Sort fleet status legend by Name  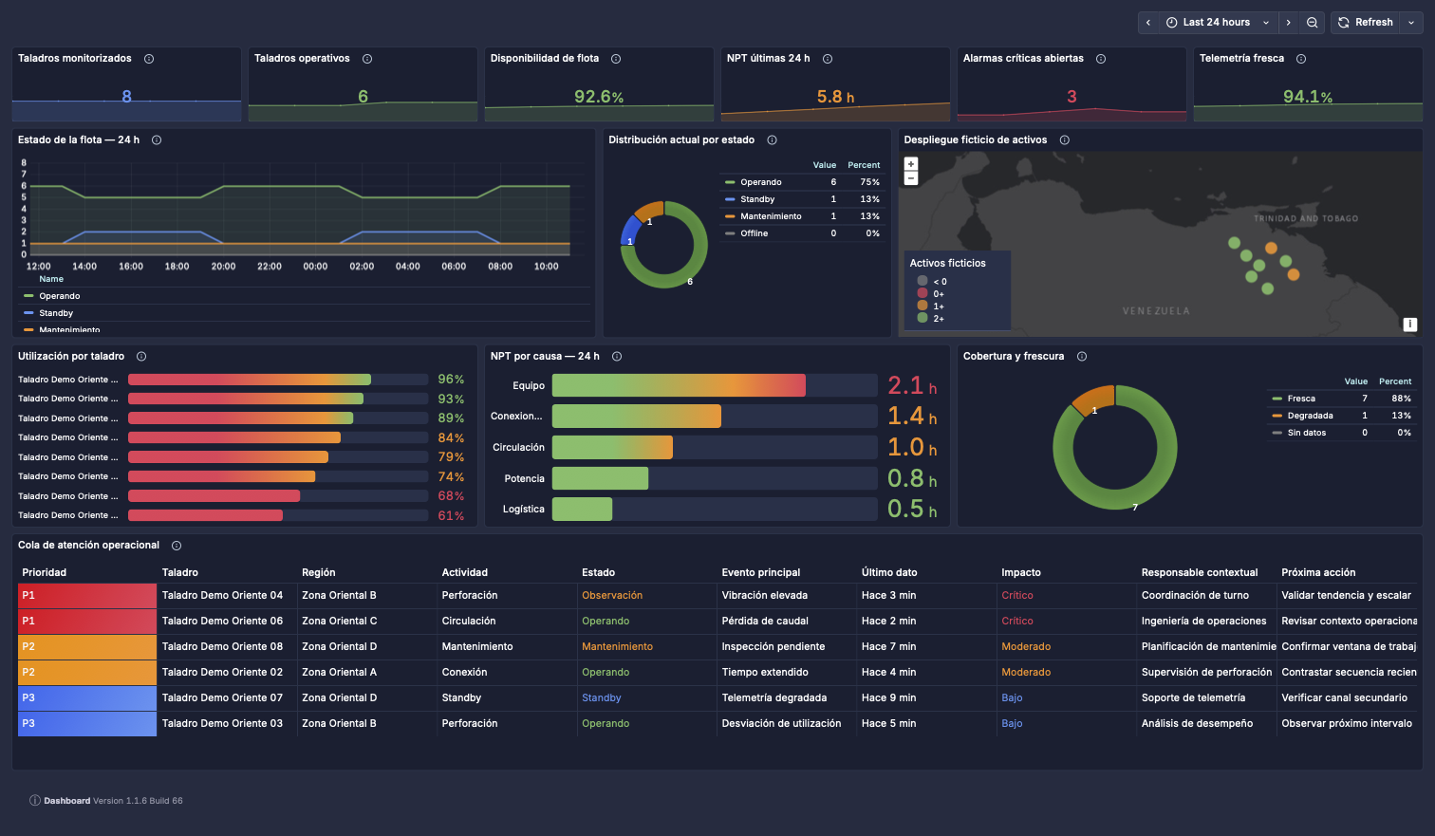point(51,279)
